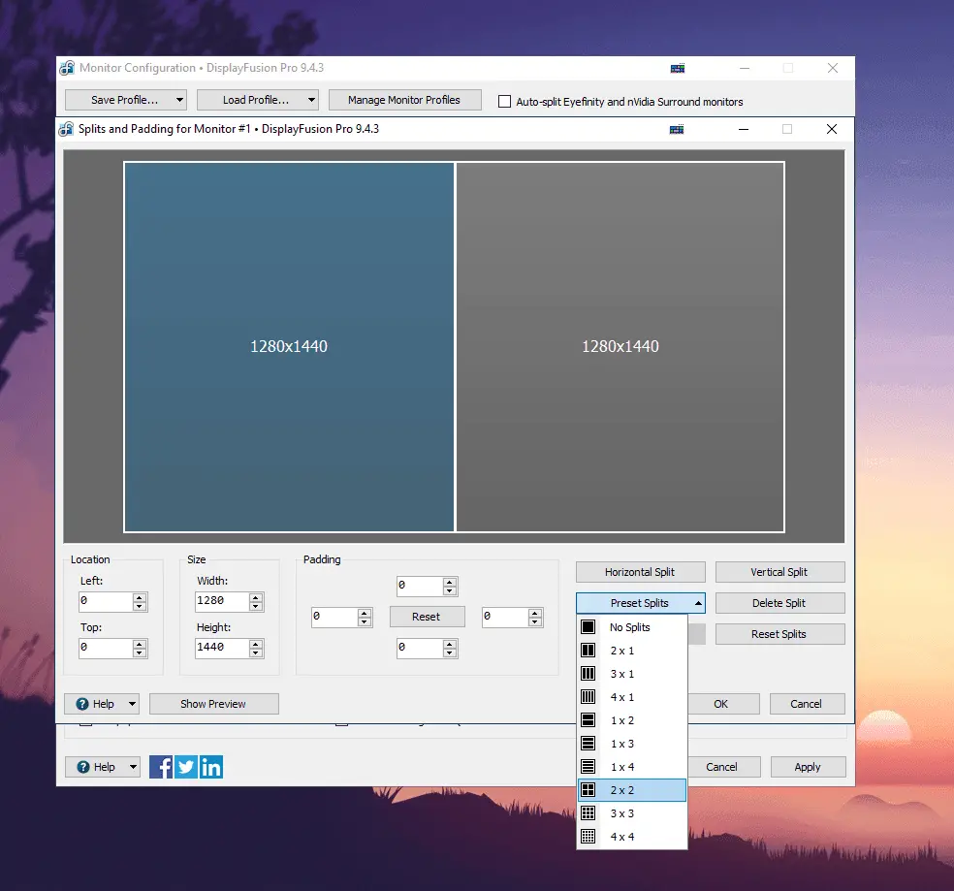Click the 3 x 1 columns preset icon
954x891 pixels.
[x=588, y=674]
